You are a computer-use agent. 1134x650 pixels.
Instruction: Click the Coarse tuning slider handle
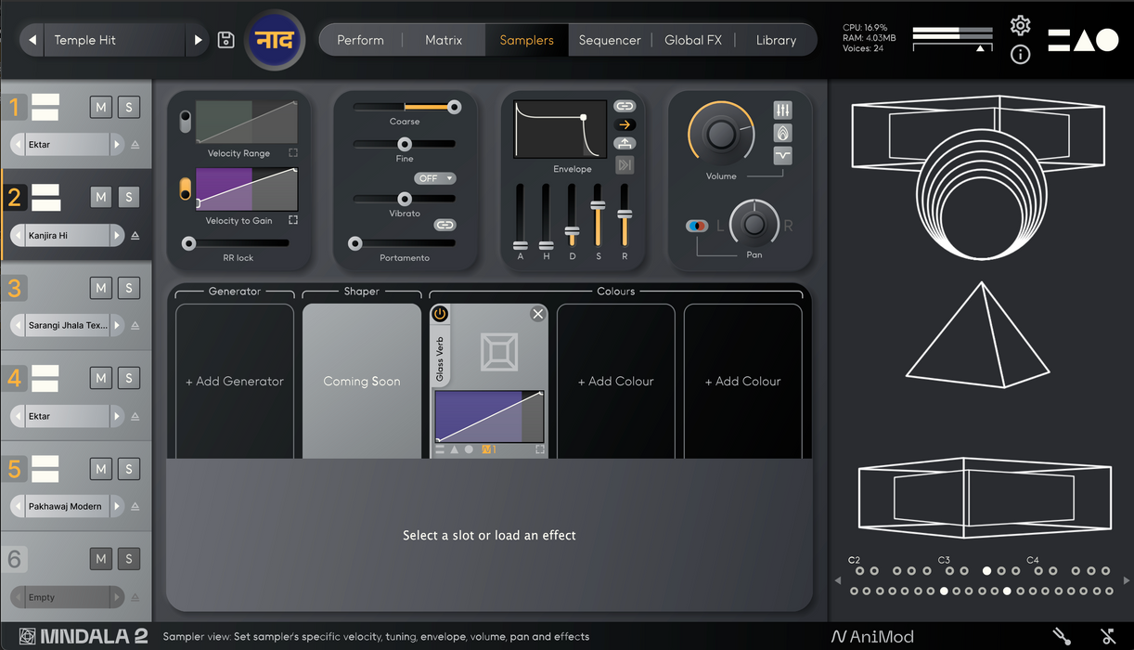(x=454, y=108)
